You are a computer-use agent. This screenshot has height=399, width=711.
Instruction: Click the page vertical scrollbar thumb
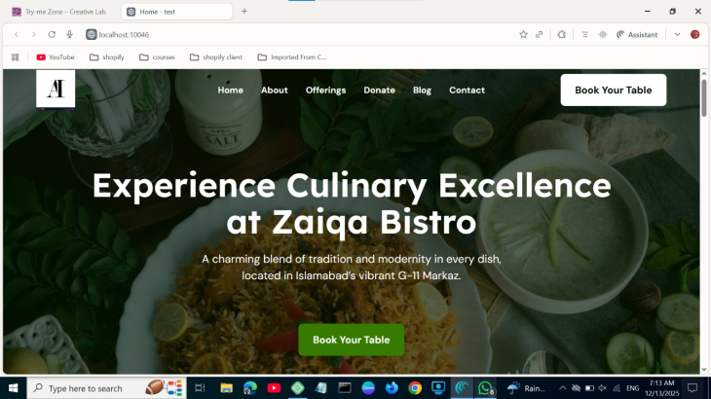click(x=704, y=97)
